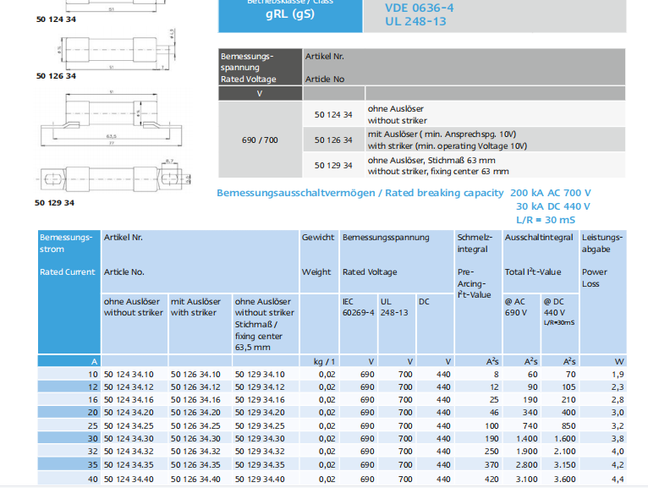Click power loss value 1,9

pyautogui.click(x=618, y=375)
